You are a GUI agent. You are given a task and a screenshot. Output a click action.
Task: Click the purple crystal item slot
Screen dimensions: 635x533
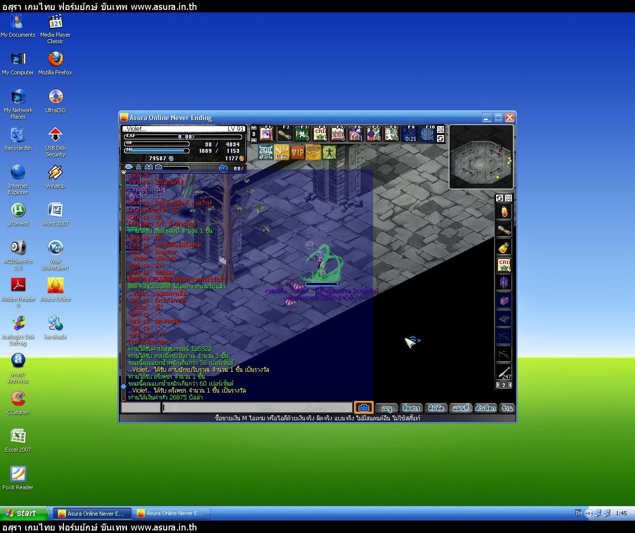tap(504, 283)
